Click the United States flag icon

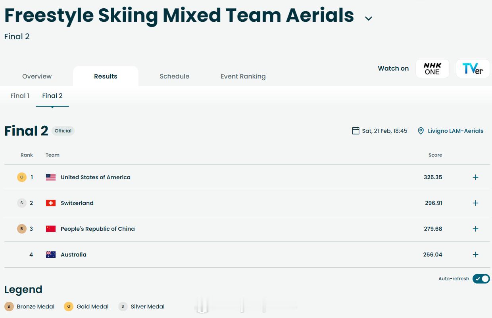[x=51, y=177]
